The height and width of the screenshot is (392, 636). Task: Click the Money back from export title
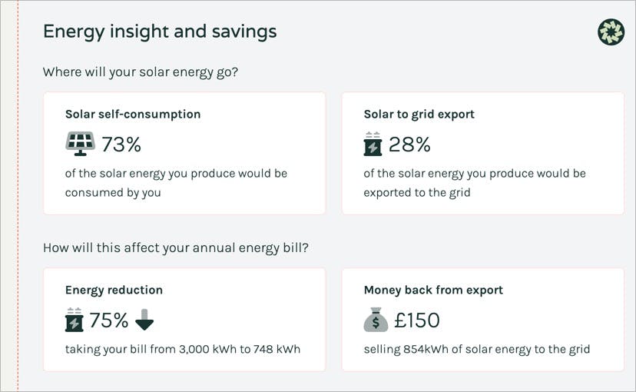pyautogui.click(x=433, y=290)
